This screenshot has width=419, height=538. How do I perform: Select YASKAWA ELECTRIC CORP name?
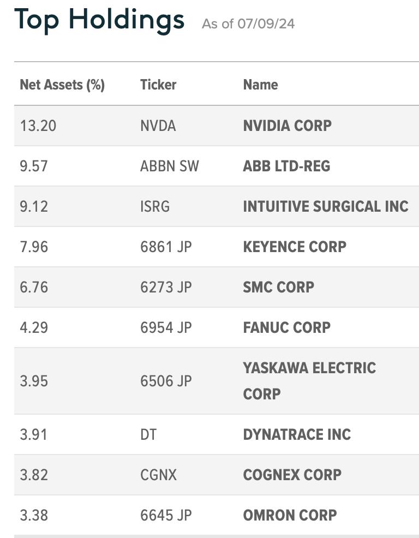[x=309, y=381]
